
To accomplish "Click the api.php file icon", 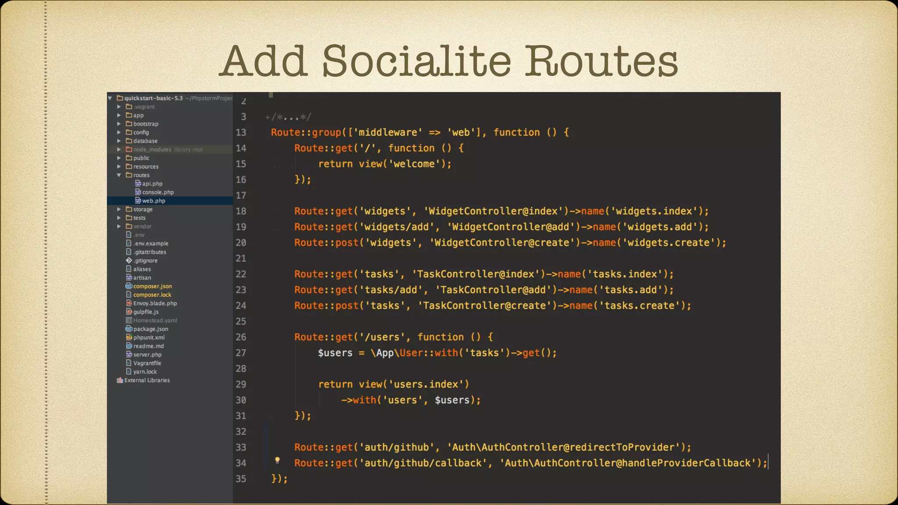I will (x=138, y=183).
